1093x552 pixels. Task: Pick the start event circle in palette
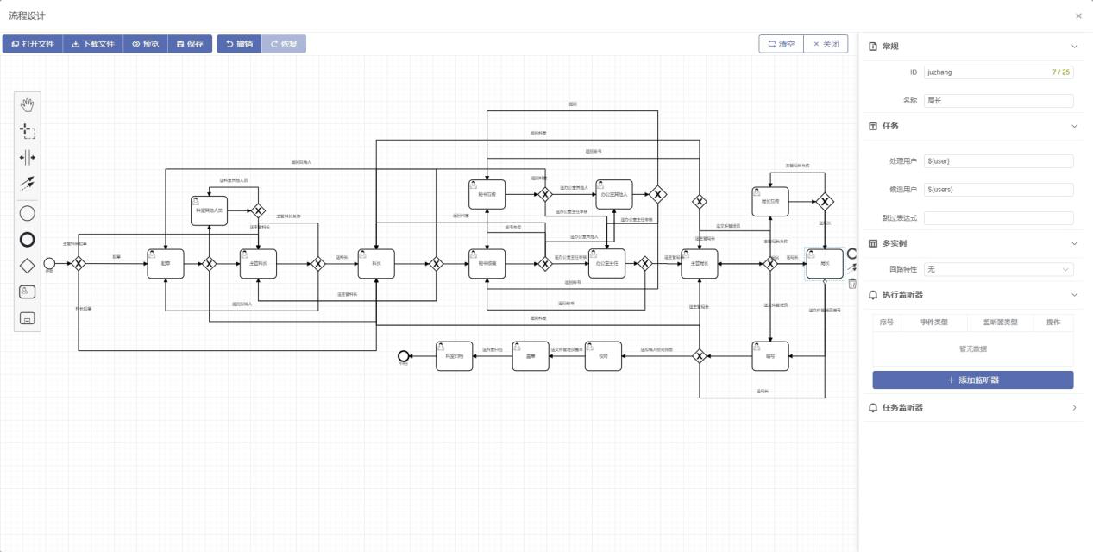(28, 213)
